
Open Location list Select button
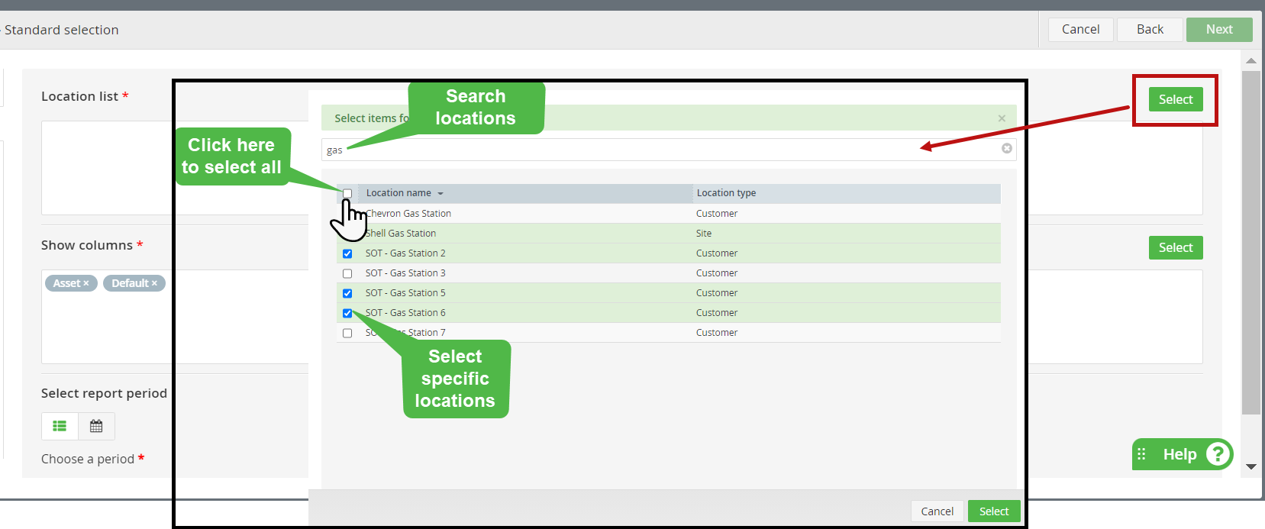(1176, 99)
